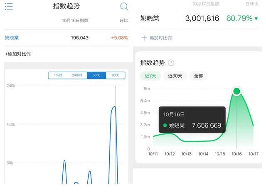This screenshot has height=192, width=266.
Task: Click tooltip value 7,656,669
Action: [207, 126]
